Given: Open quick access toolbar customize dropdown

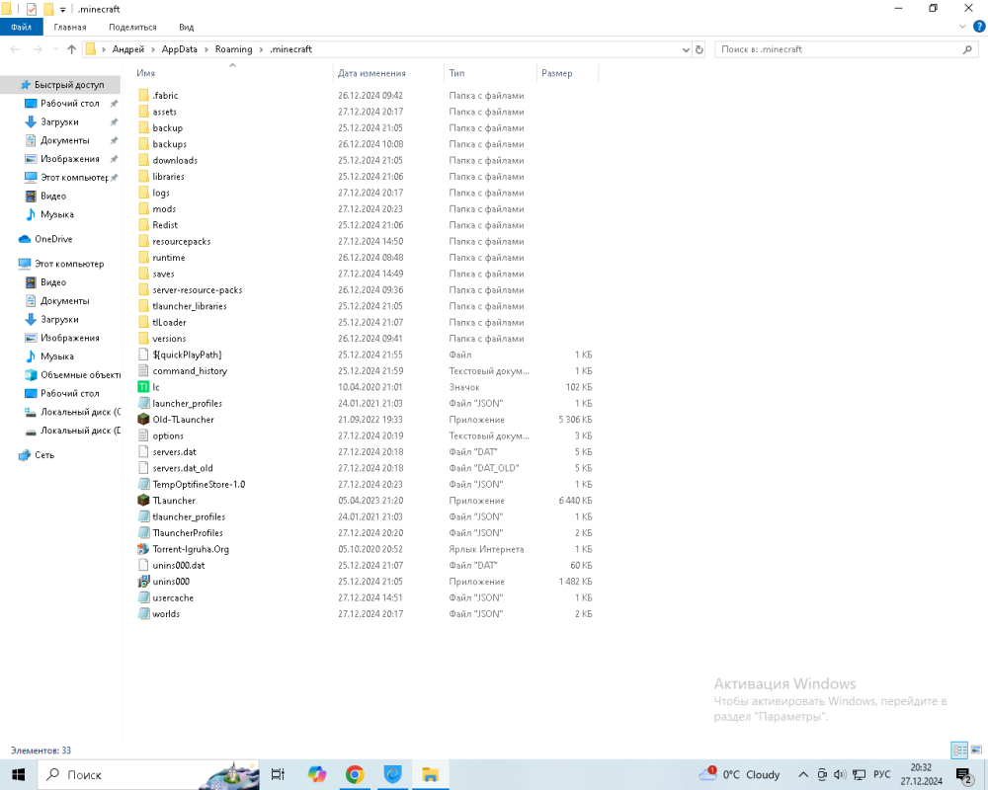Looking at the screenshot, I should [x=63, y=10].
